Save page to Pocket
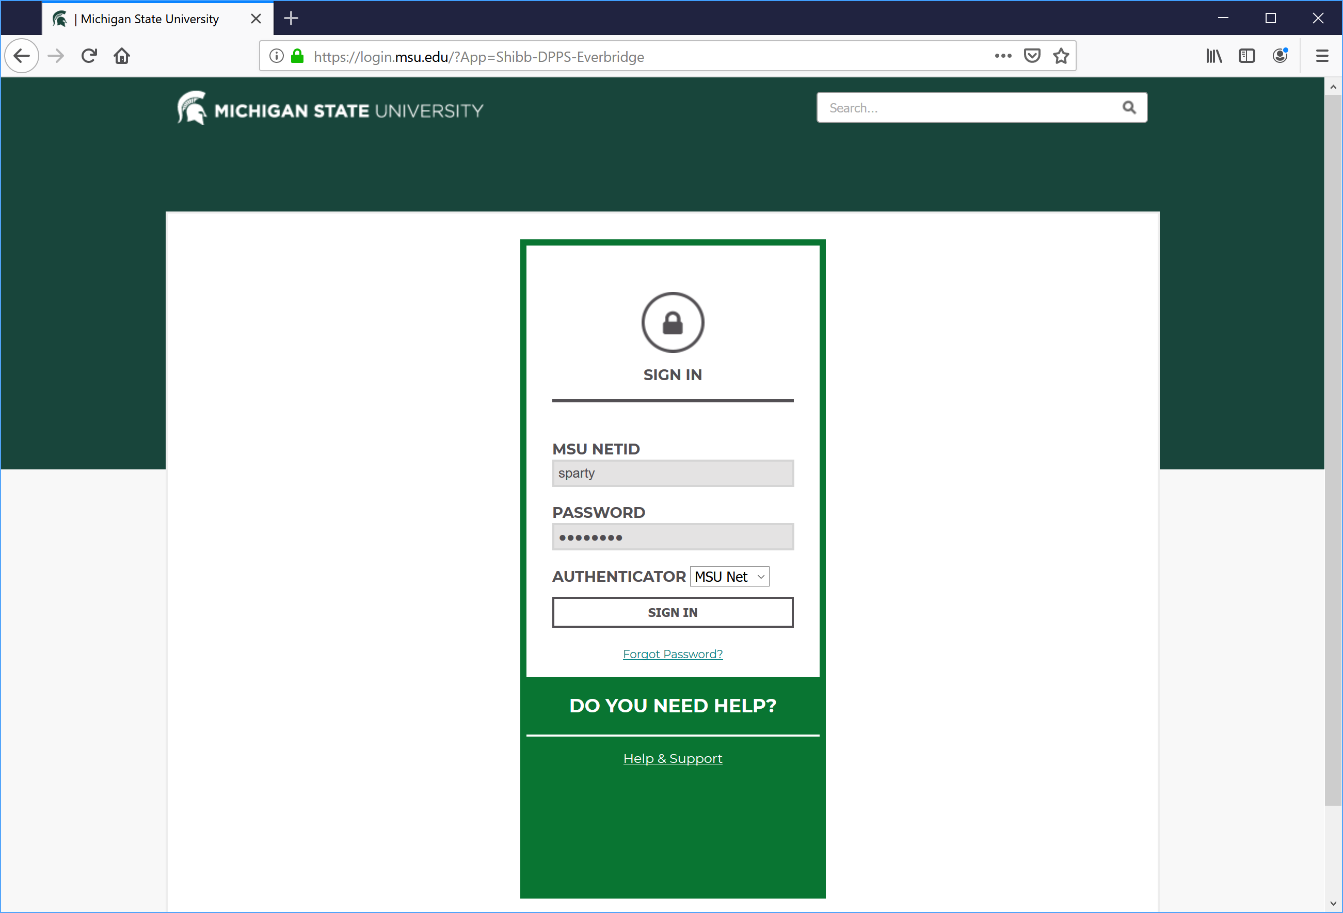 pyautogui.click(x=1032, y=56)
